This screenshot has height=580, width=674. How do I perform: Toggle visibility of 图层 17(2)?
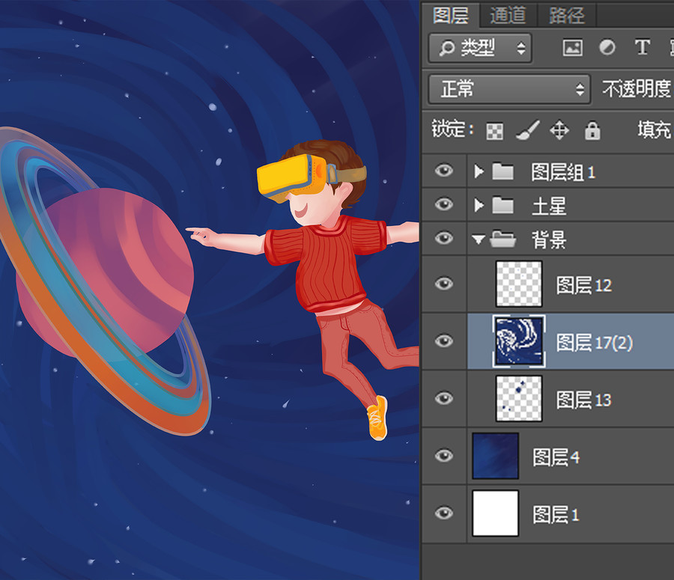tap(443, 341)
